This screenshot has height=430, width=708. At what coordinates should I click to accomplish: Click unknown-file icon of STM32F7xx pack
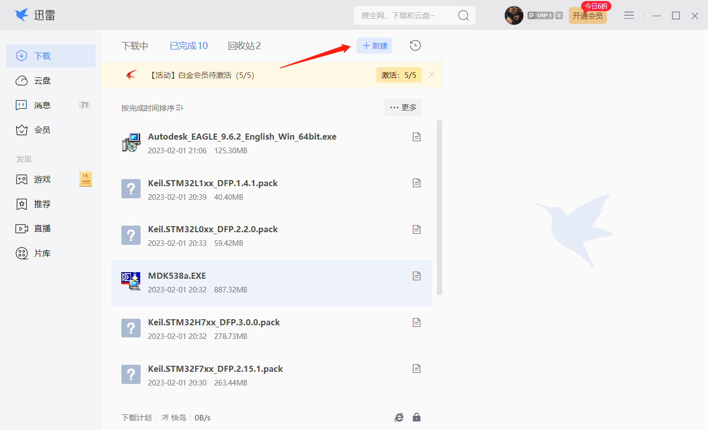(131, 374)
